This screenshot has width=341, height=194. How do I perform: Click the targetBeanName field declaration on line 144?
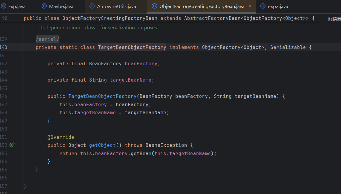[x=130, y=80]
